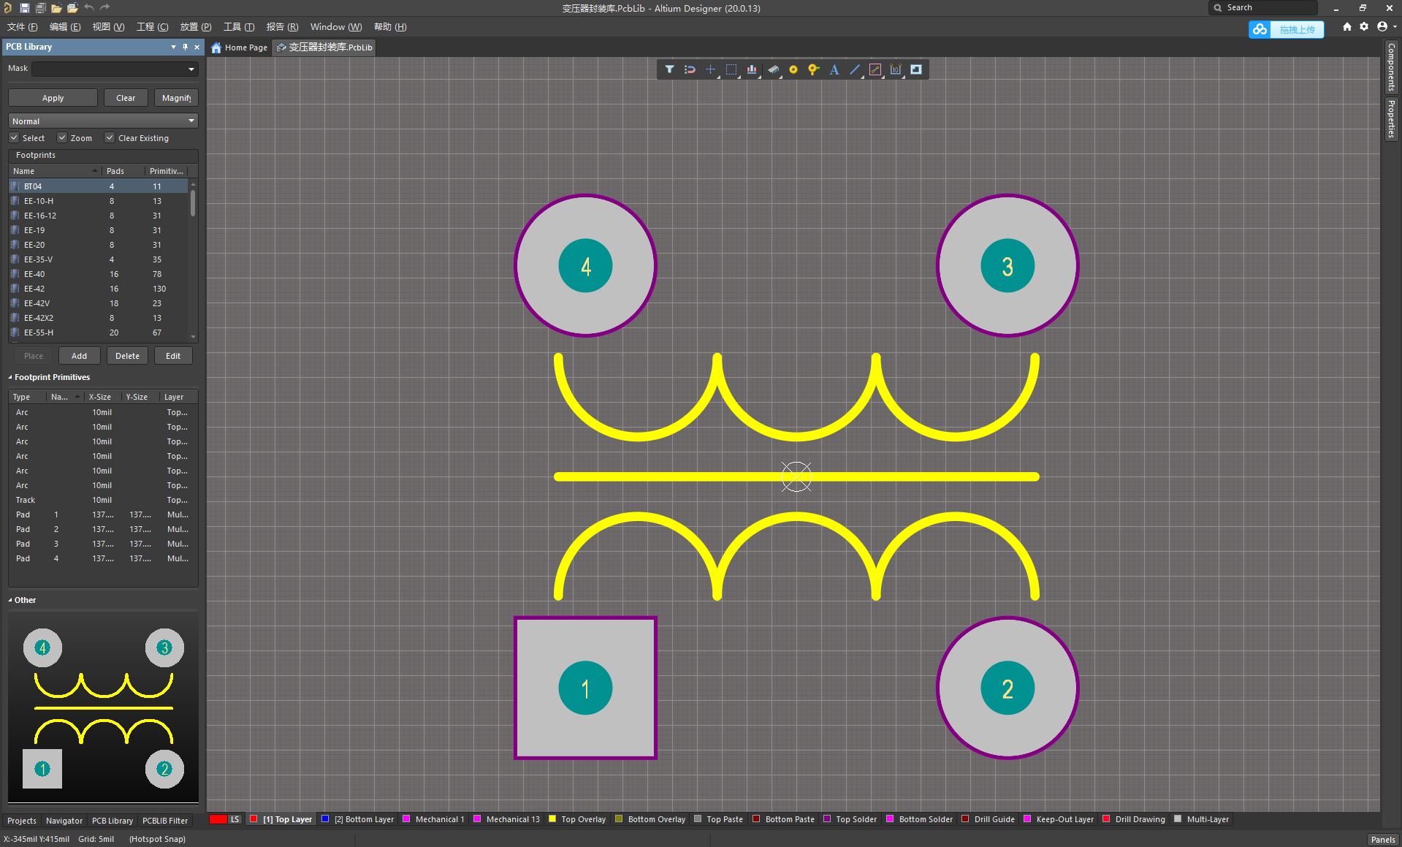The image size is (1402, 847).
Task: Activate the Keep-Out Layer tab
Action: coord(1059,819)
